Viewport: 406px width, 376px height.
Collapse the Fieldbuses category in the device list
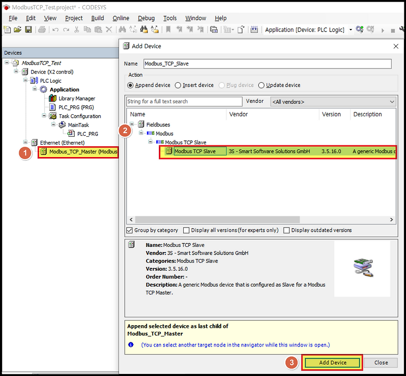coord(133,123)
